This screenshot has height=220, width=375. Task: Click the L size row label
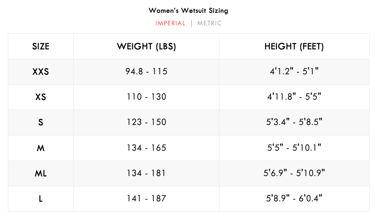coord(41,199)
